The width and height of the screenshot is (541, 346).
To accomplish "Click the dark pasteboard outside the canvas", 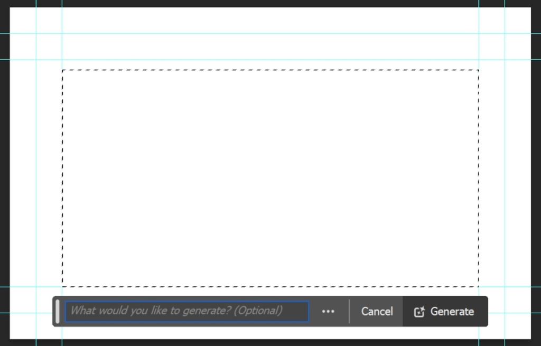I will coord(4,173).
